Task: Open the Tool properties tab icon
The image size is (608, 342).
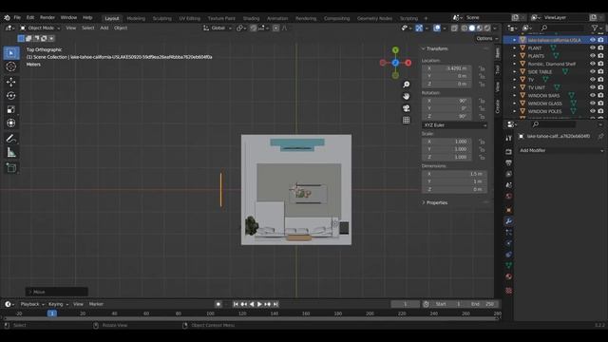Action: point(509,139)
